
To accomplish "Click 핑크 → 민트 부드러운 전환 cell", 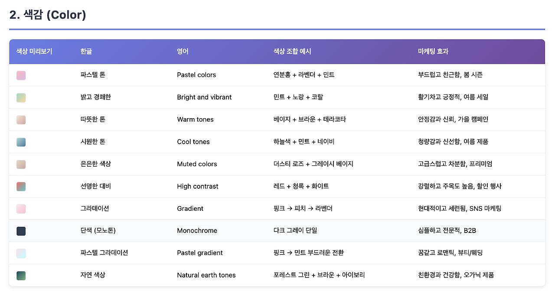I will pyautogui.click(x=309, y=253).
